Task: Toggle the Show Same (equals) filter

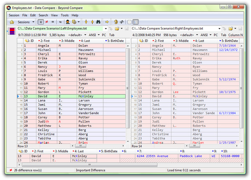Action: (x=53, y=22)
